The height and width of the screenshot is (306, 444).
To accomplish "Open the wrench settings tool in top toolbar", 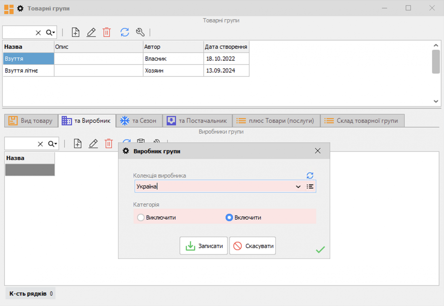I will click(x=140, y=32).
